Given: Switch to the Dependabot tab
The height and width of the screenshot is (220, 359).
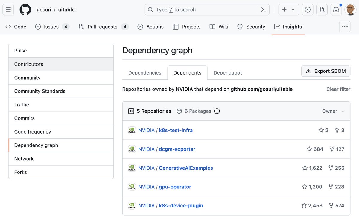Looking at the screenshot, I should [228, 73].
